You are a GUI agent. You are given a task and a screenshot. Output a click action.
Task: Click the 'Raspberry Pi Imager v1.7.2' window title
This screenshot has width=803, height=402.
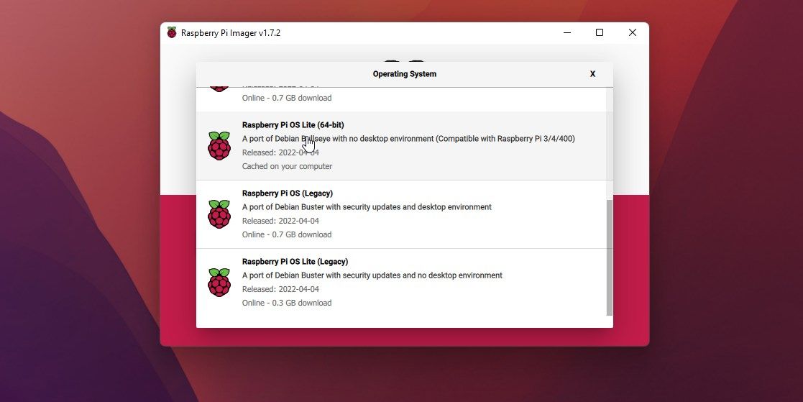pyautogui.click(x=231, y=33)
